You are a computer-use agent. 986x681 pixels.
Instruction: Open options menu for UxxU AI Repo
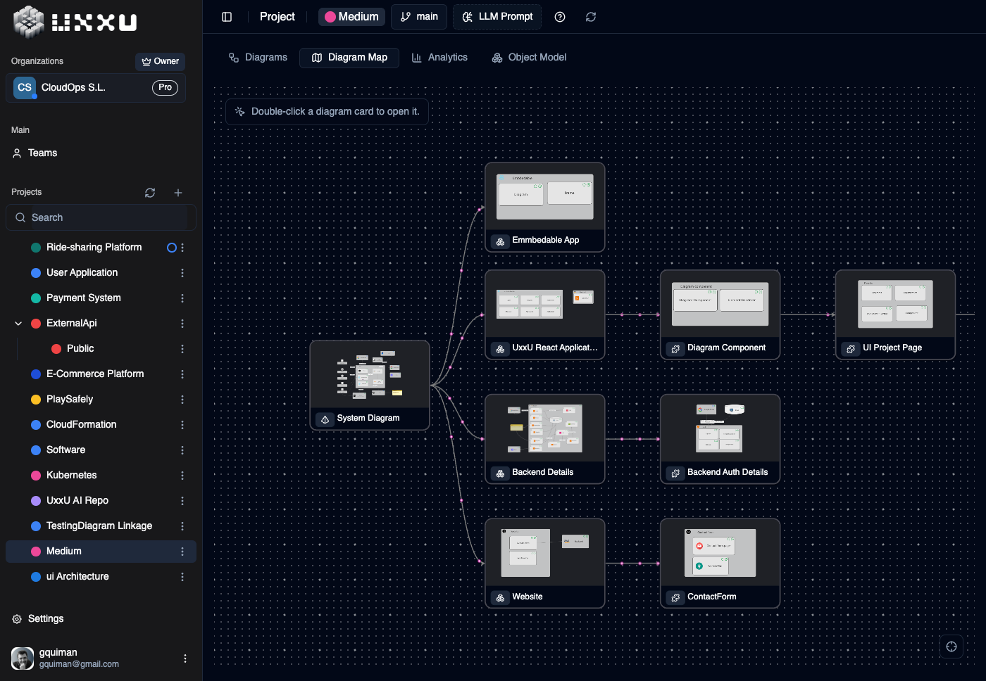click(x=182, y=501)
